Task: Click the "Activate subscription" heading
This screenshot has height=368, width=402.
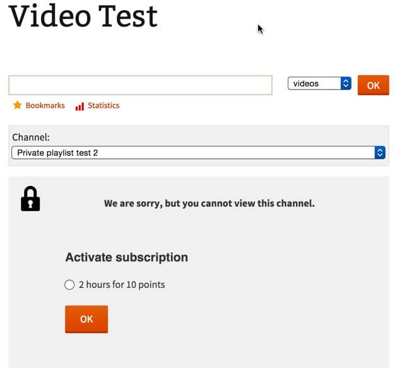Action: 126,257
